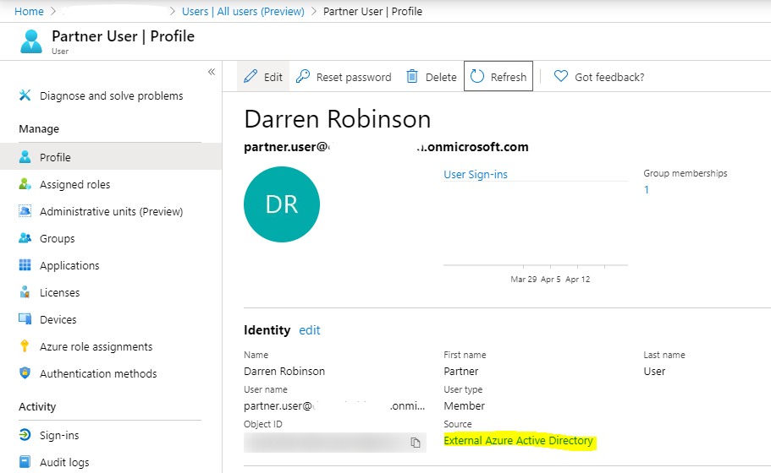771x473 pixels.
Task: Open Applications from sidebar
Action: (x=69, y=265)
